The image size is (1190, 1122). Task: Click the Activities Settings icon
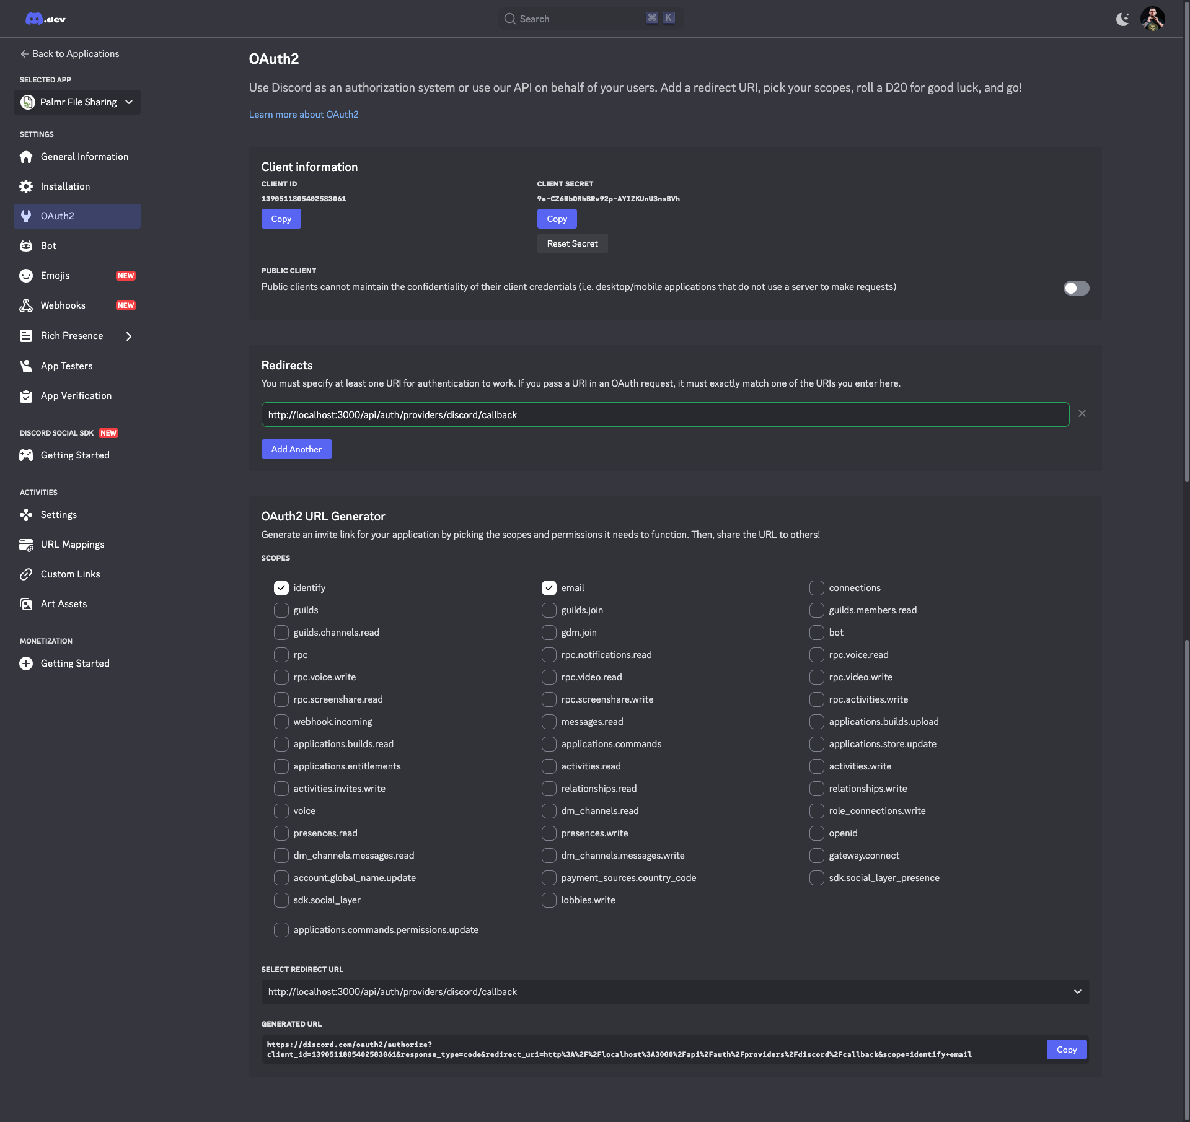(x=26, y=515)
